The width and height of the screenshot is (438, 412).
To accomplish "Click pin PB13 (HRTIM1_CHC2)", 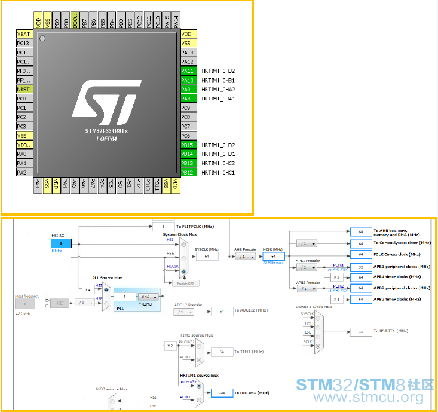I will [189, 163].
